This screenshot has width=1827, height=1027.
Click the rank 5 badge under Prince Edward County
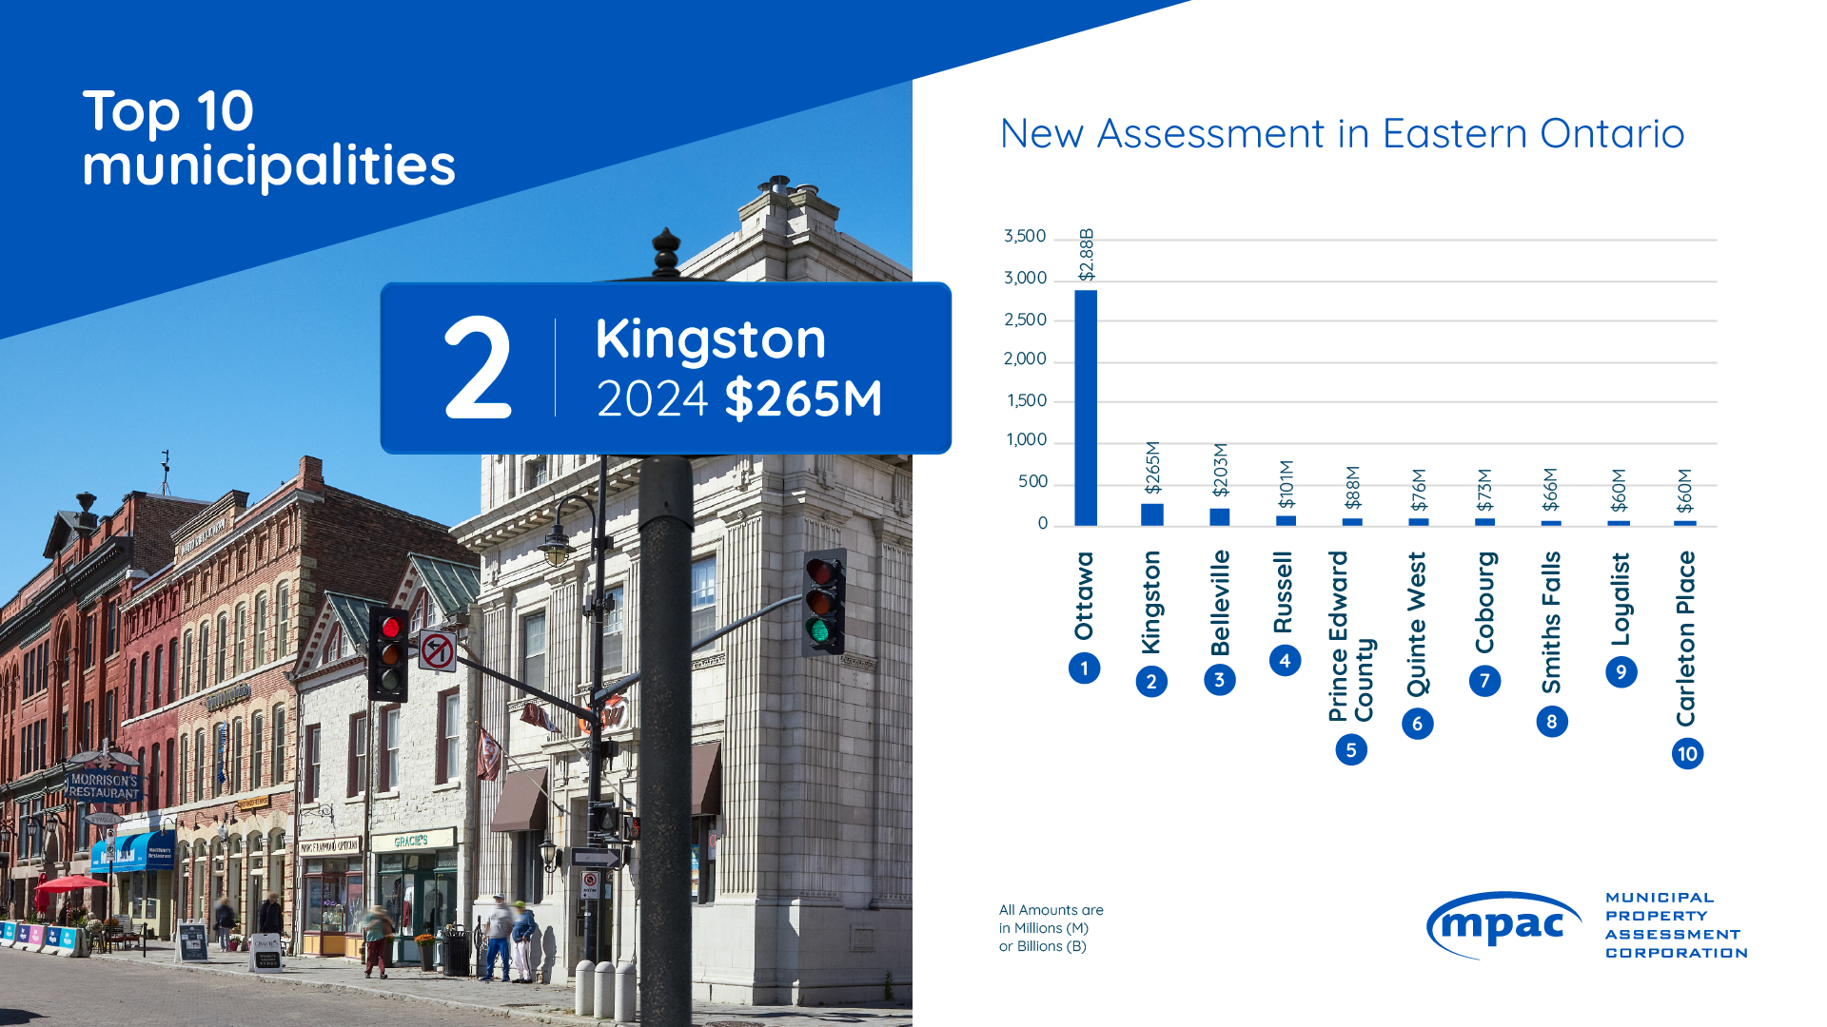coord(1351,750)
